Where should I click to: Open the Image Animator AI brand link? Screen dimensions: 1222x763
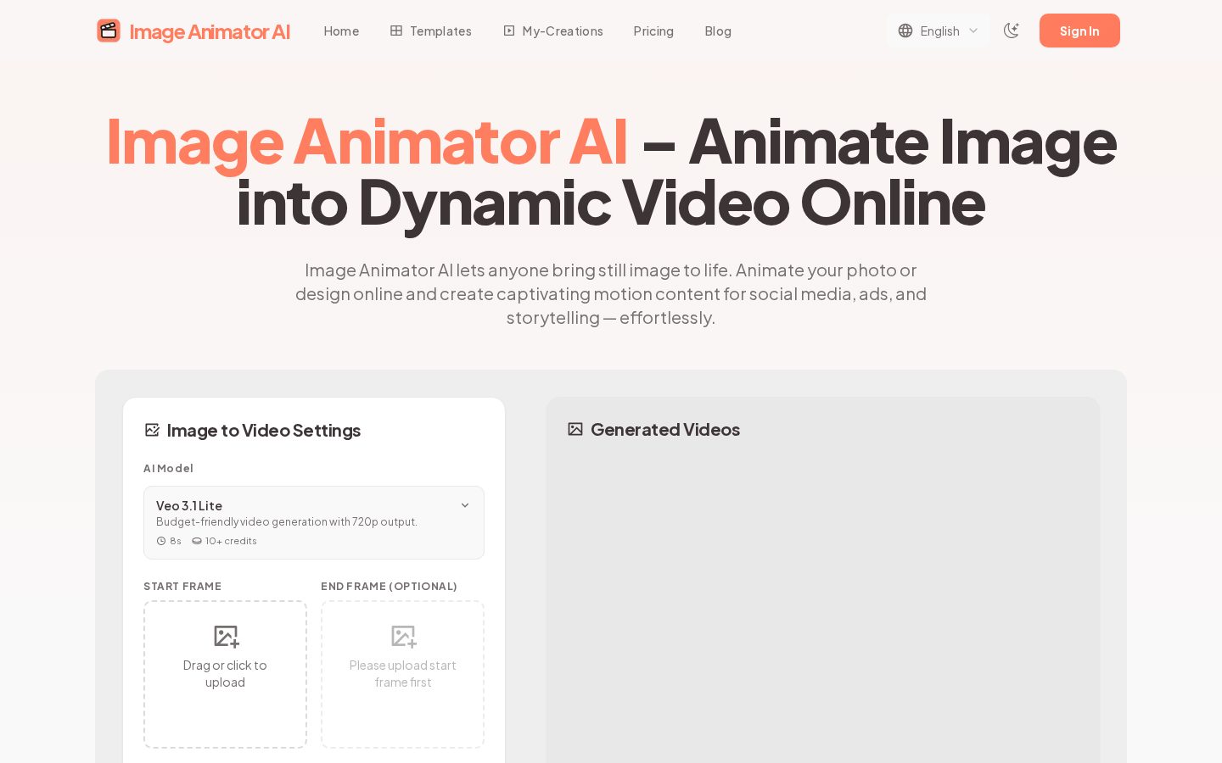(x=193, y=31)
